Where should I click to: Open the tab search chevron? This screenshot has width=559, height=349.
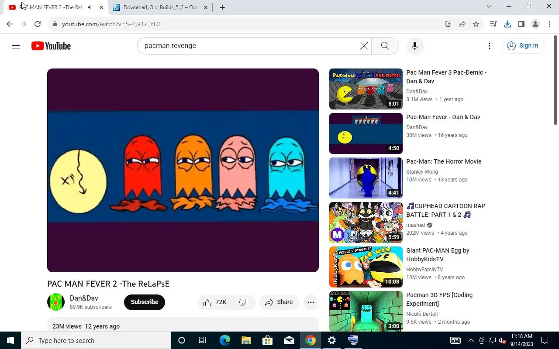[489, 7]
